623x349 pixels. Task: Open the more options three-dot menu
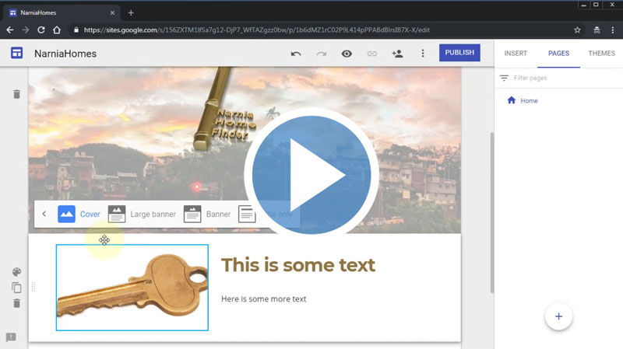(423, 54)
